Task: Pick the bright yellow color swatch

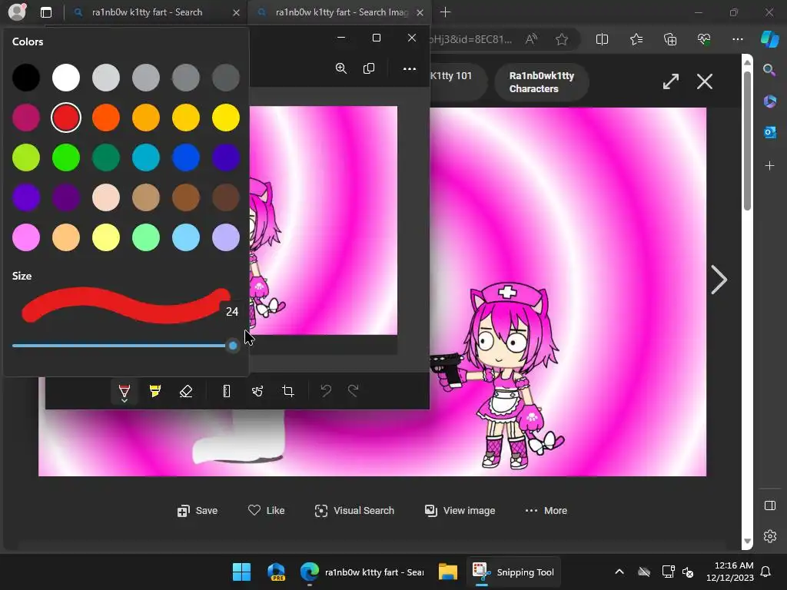Action: [x=226, y=118]
